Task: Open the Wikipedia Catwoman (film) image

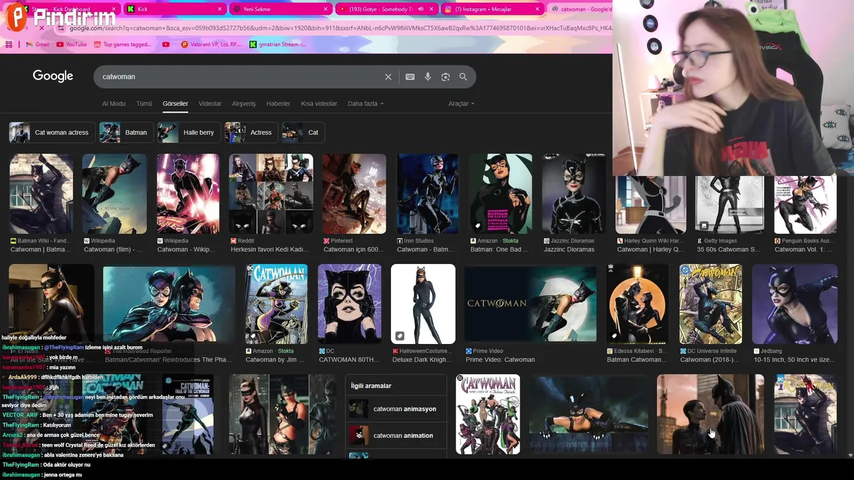Action: tap(114, 194)
